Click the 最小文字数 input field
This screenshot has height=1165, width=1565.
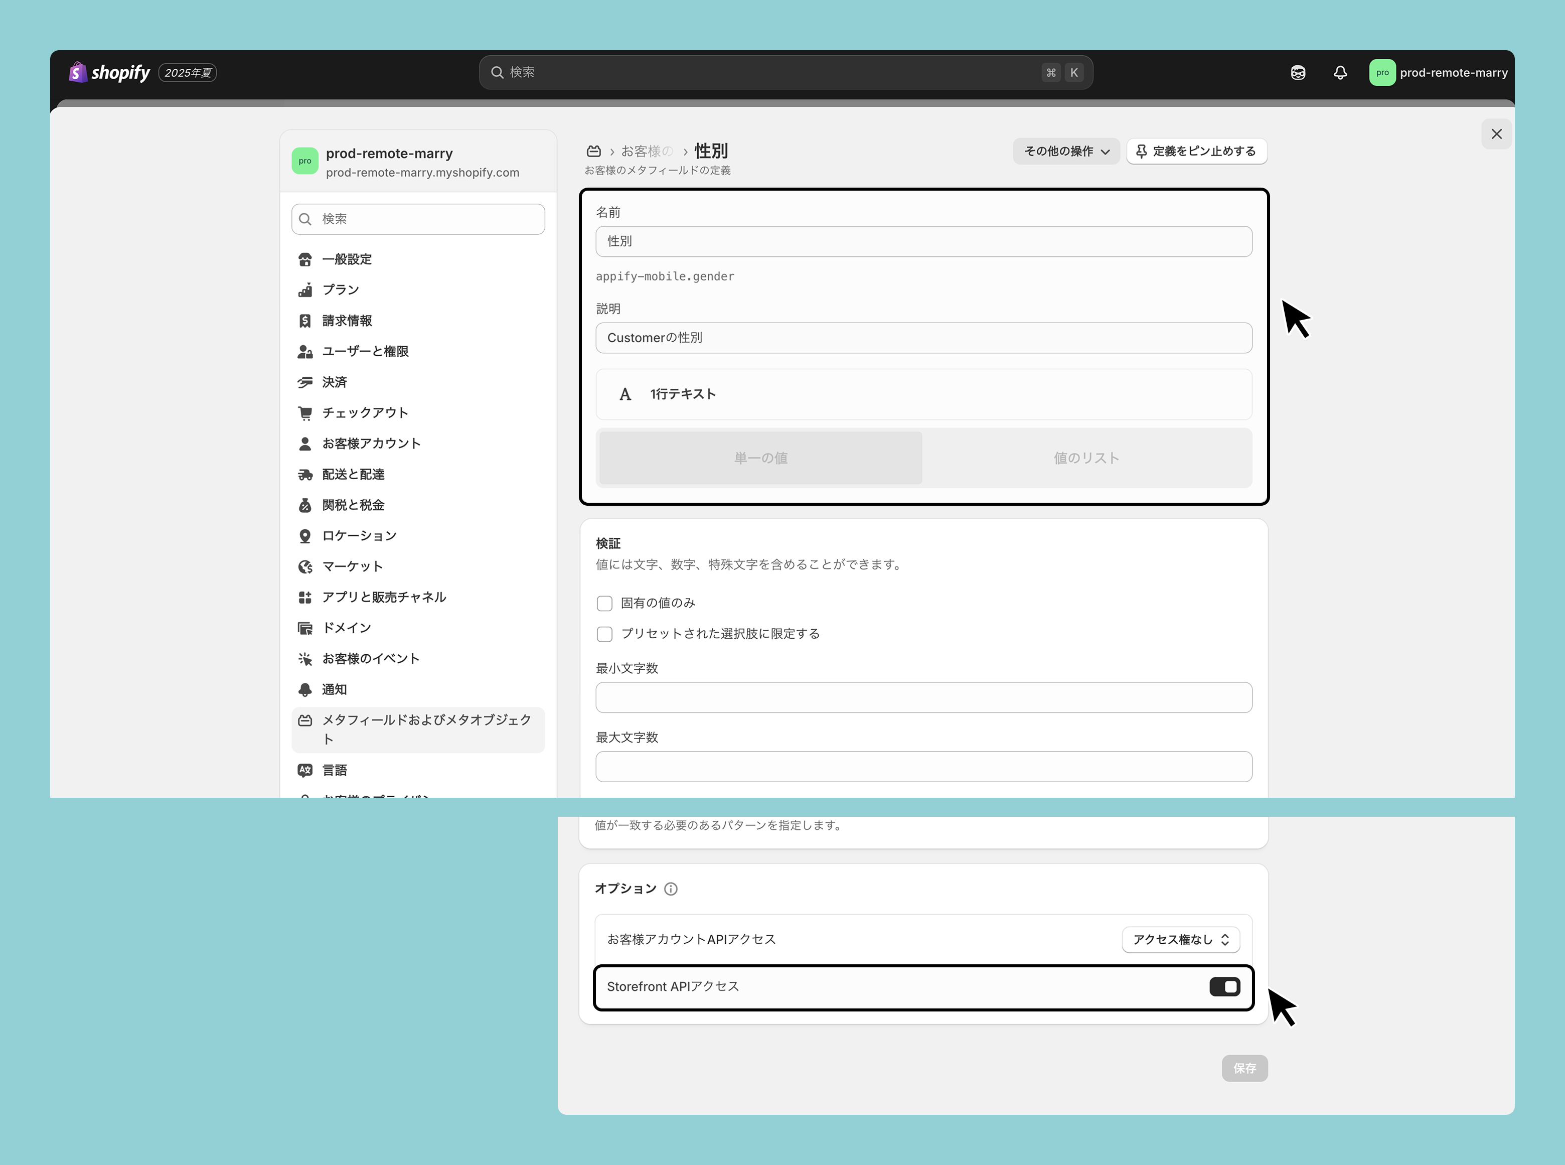(x=923, y=697)
